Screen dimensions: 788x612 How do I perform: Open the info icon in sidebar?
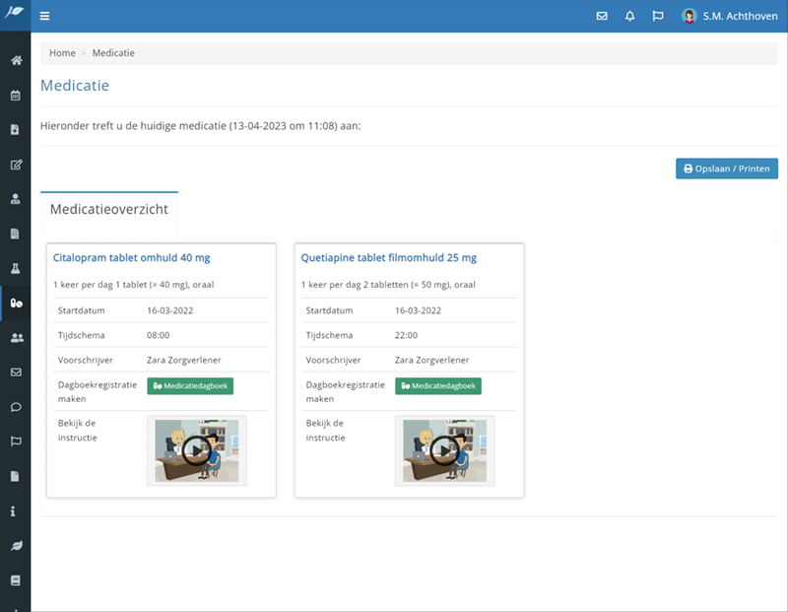point(14,511)
